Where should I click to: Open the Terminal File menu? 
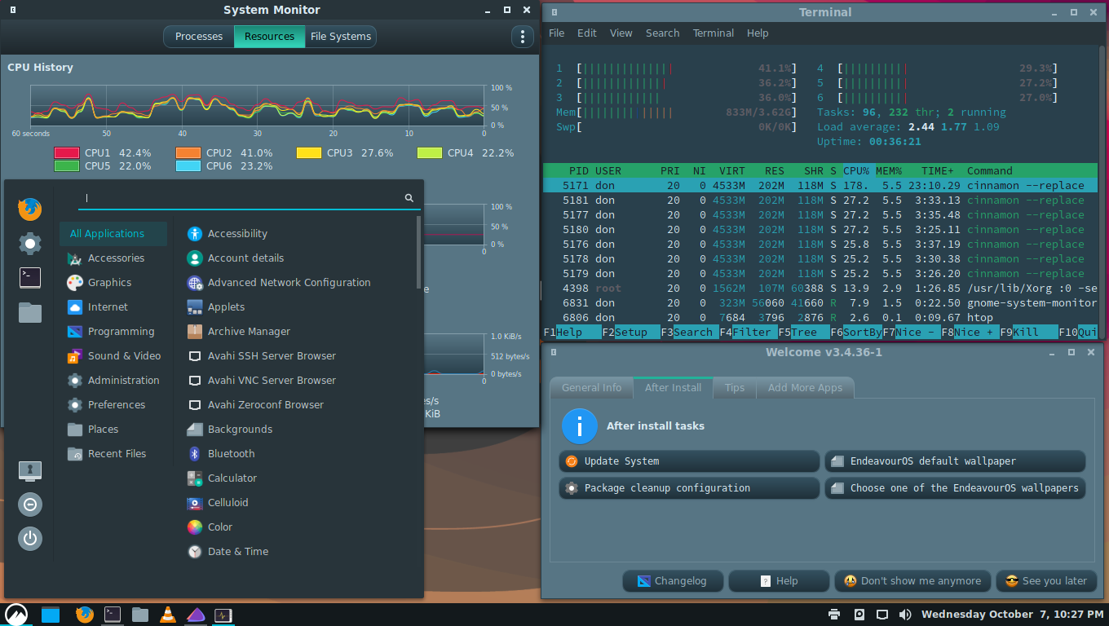pos(557,33)
